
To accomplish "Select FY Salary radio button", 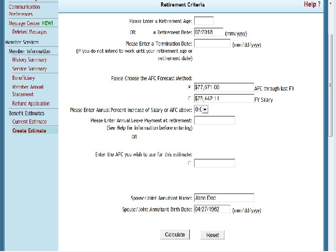I will (189, 98).
